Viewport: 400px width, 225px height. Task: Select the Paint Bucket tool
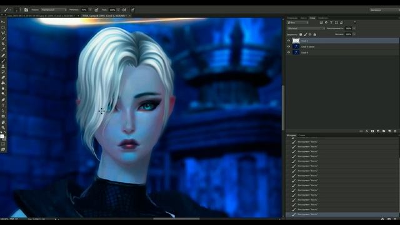(x=3, y=83)
